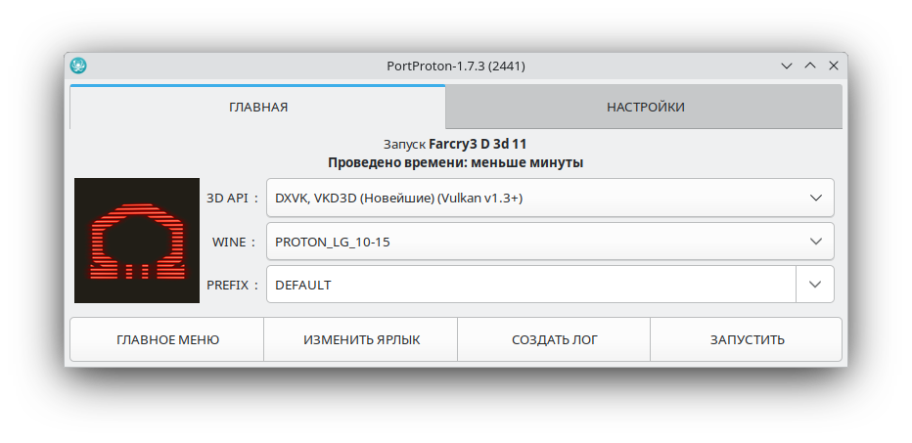Screen dimensions: 912x443
Task: Click the Проведено времени playtime text
Action: [456, 162]
